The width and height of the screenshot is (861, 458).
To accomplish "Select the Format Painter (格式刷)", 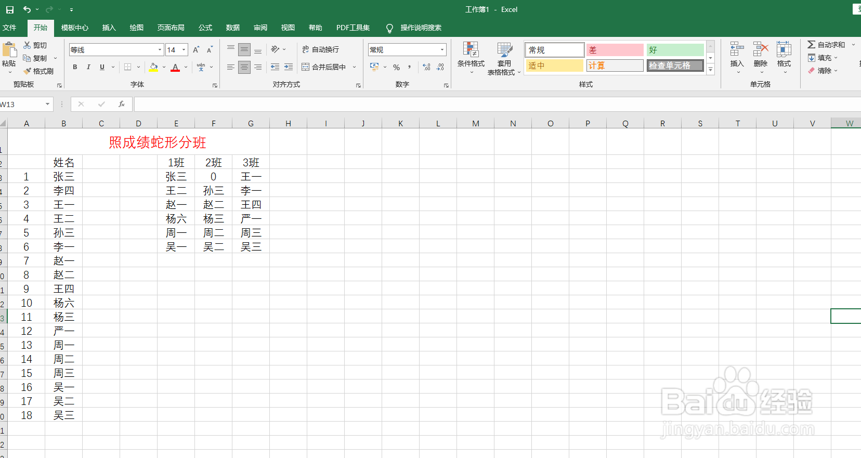I will (x=38, y=71).
